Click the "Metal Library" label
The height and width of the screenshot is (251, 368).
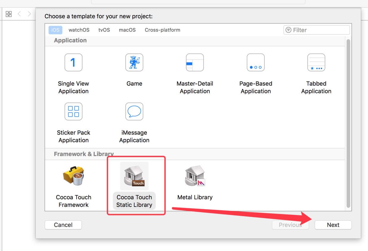click(195, 197)
